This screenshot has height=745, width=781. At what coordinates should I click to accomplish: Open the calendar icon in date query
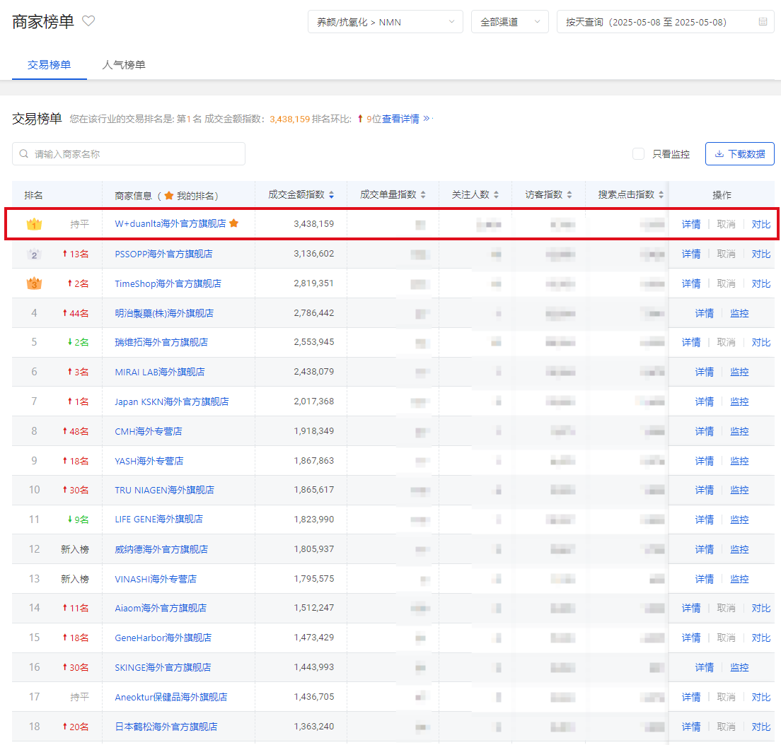coord(763,22)
